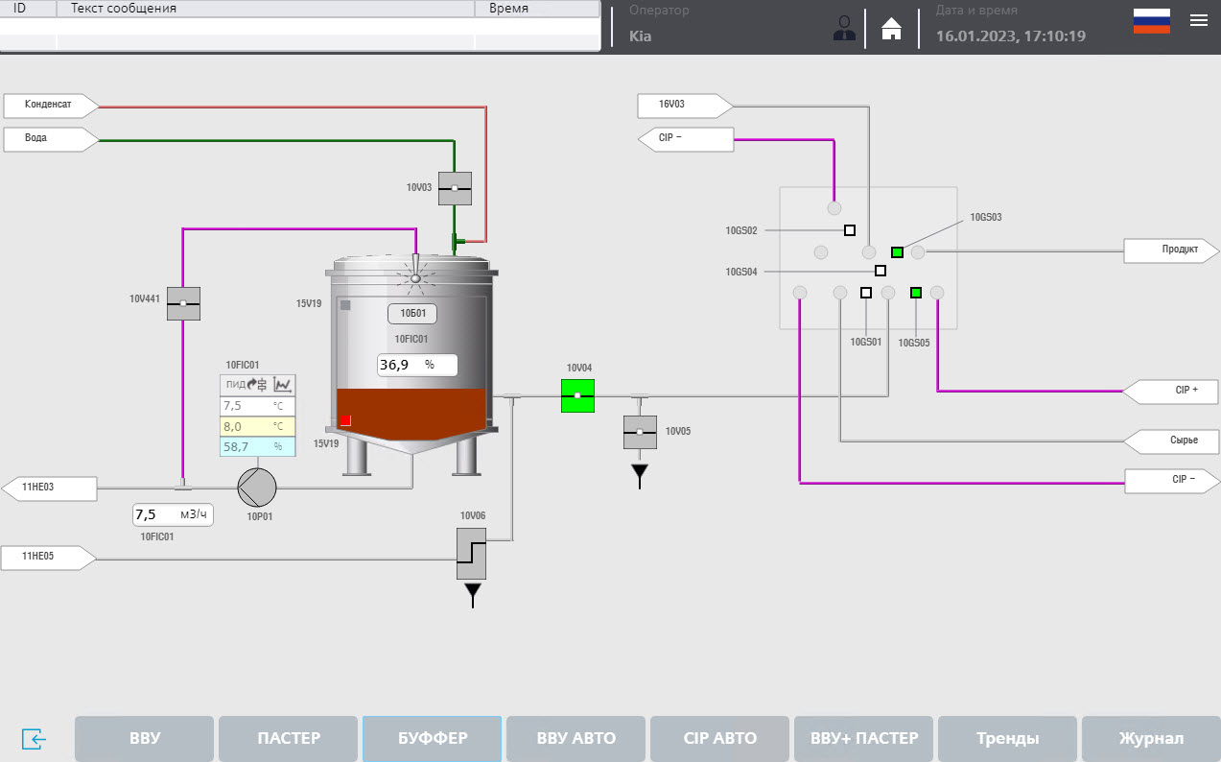Toggle the 10GS02 valve square

848,229
